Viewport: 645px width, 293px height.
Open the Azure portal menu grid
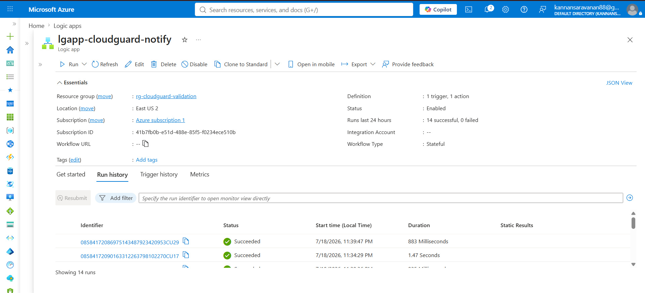pos(10,9)
